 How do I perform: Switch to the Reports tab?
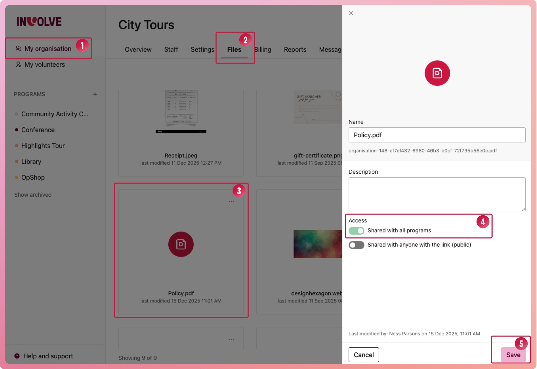coord(295,49)
